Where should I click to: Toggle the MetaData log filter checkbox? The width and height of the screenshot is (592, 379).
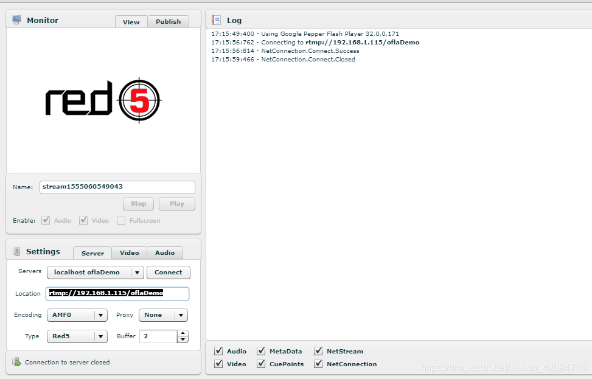[261, 351]
